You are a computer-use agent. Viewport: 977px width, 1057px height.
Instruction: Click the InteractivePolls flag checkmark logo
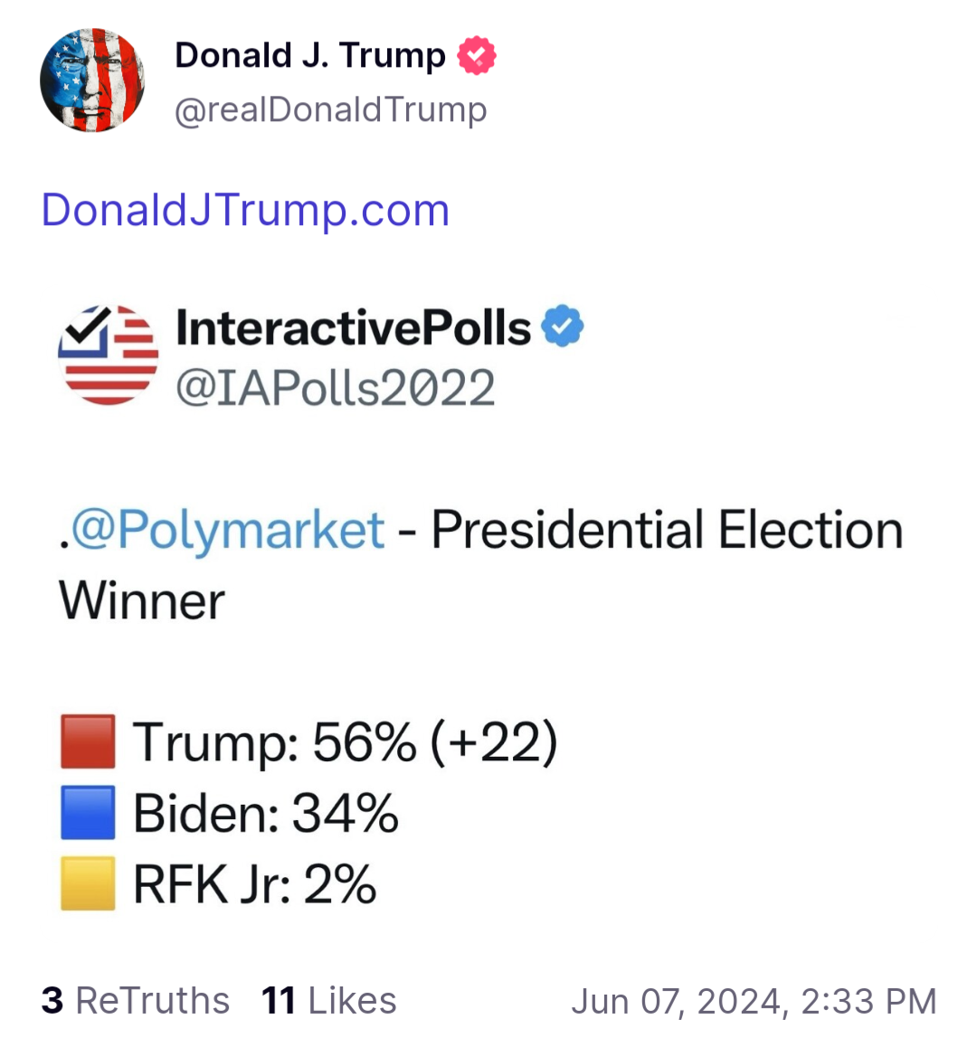click(x=109, y=355)
